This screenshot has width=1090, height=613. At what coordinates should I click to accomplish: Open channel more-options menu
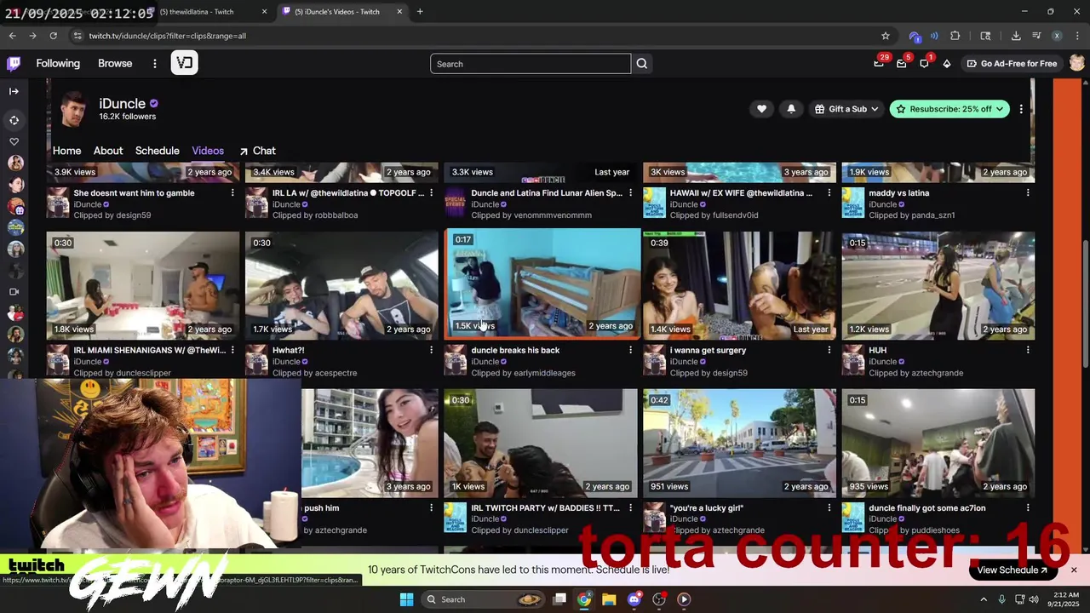[x=1021, y=109]
